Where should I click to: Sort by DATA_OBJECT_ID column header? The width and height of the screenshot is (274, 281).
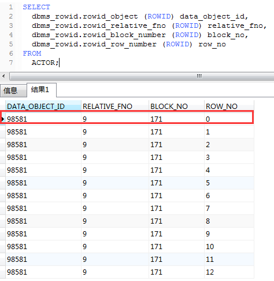[x=43, y=106]
